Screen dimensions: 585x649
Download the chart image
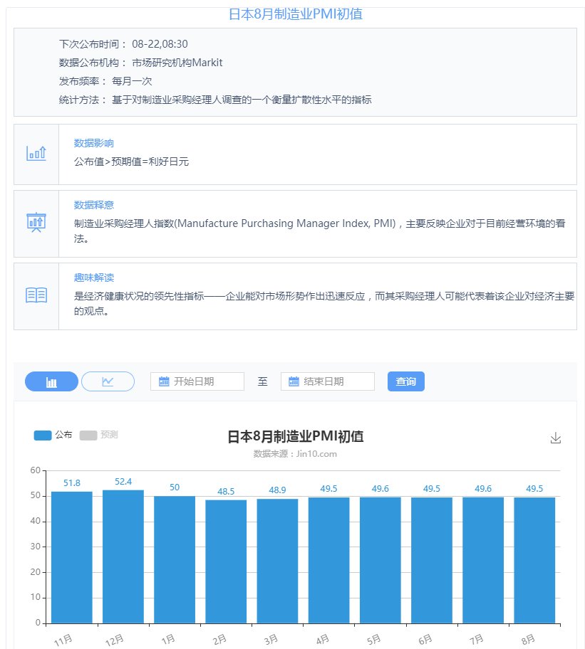556,438
